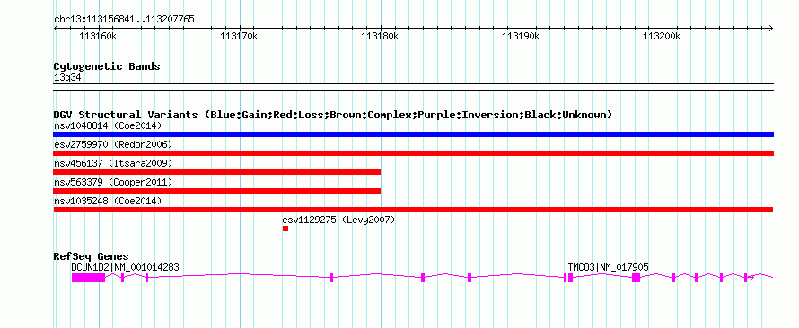This screenshot has height=328, width=799.
Task: Click the 113200k ruler tick label
Action: click(x=662, y=37)
